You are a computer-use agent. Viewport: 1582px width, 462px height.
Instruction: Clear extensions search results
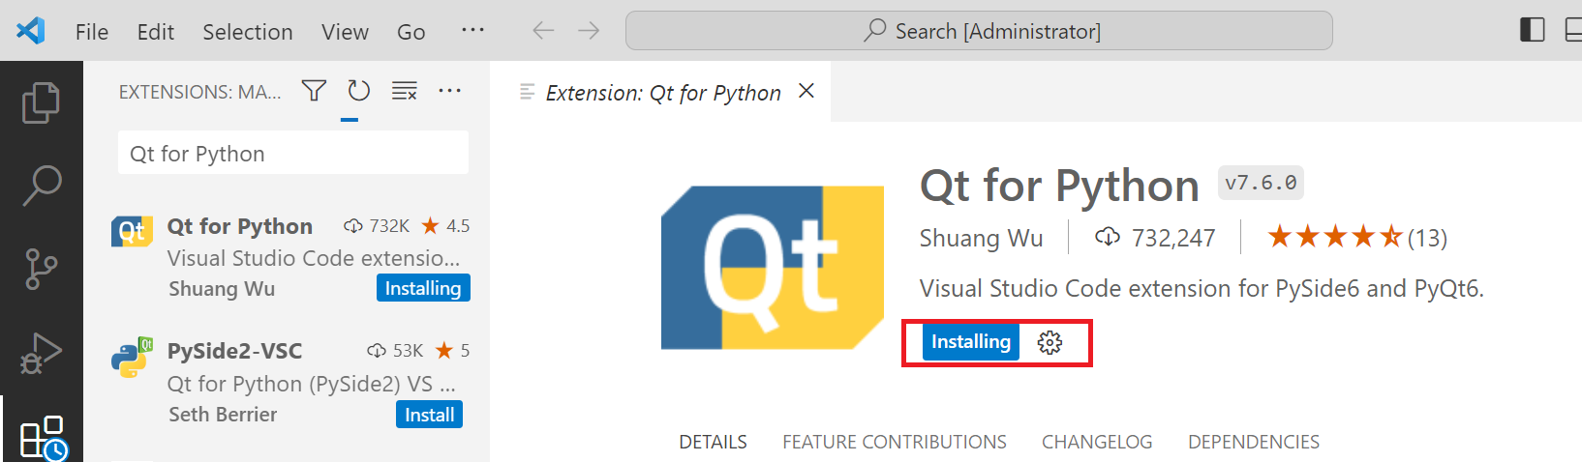(x=404, y=91)
